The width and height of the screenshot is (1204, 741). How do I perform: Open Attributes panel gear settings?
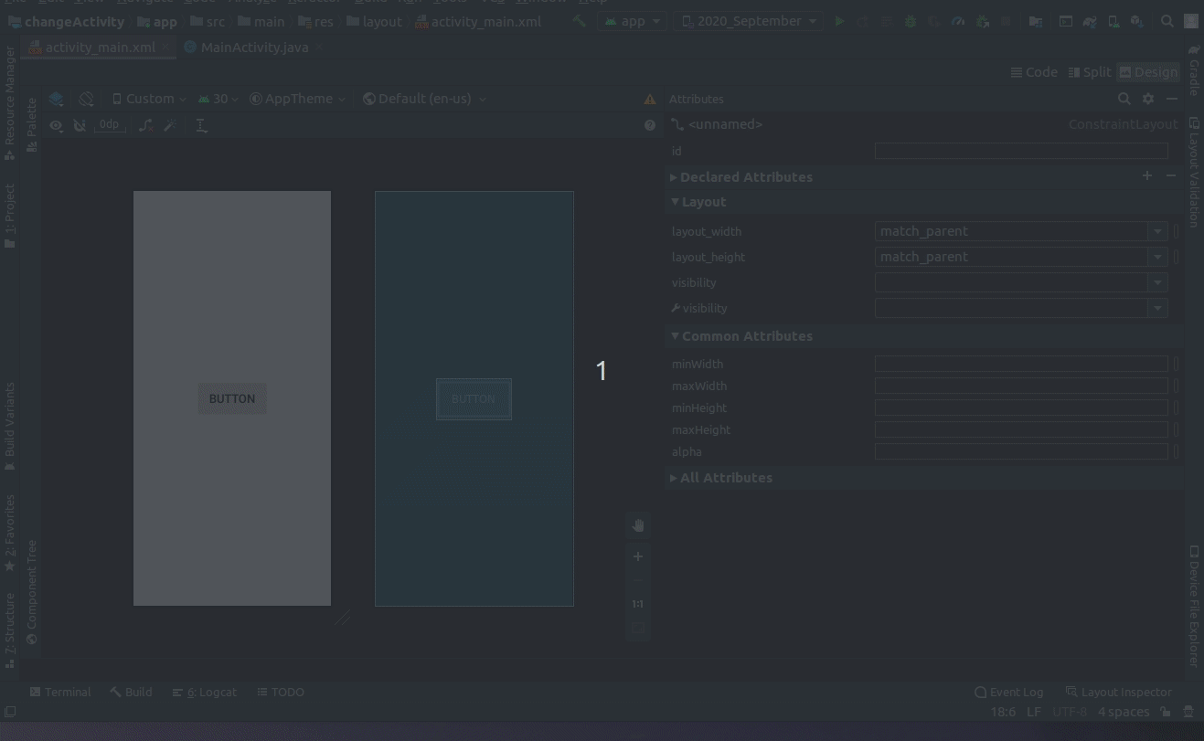click(1148, 99)
